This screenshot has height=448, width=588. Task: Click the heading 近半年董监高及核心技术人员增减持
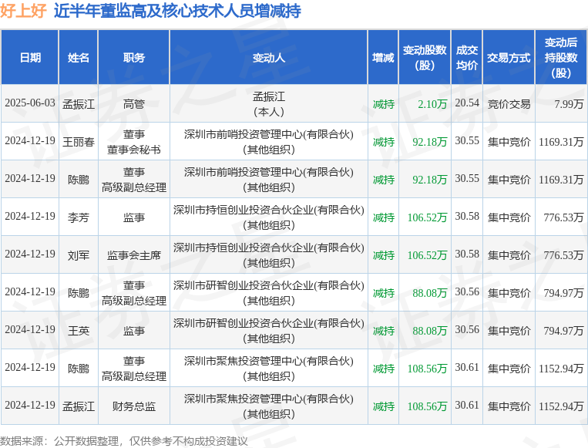pyautogui.click(x=177, y=11)
